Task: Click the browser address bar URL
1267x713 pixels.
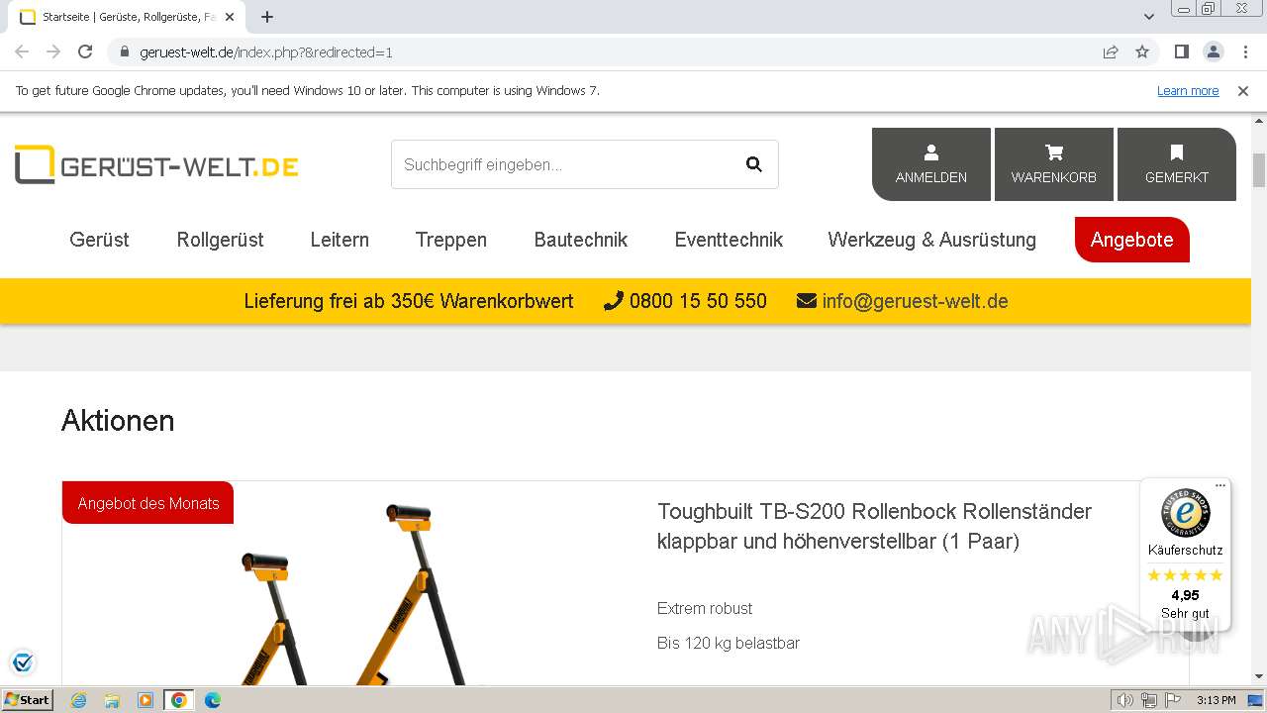Action: pyautogui.click(x=266, y=52)
